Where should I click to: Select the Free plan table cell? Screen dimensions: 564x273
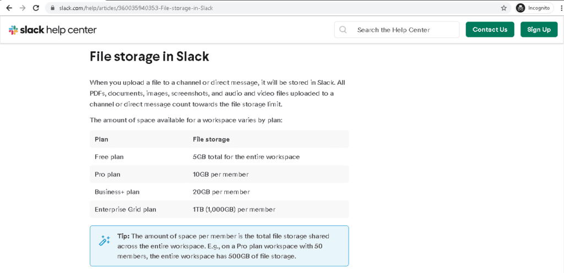[109, 157]
